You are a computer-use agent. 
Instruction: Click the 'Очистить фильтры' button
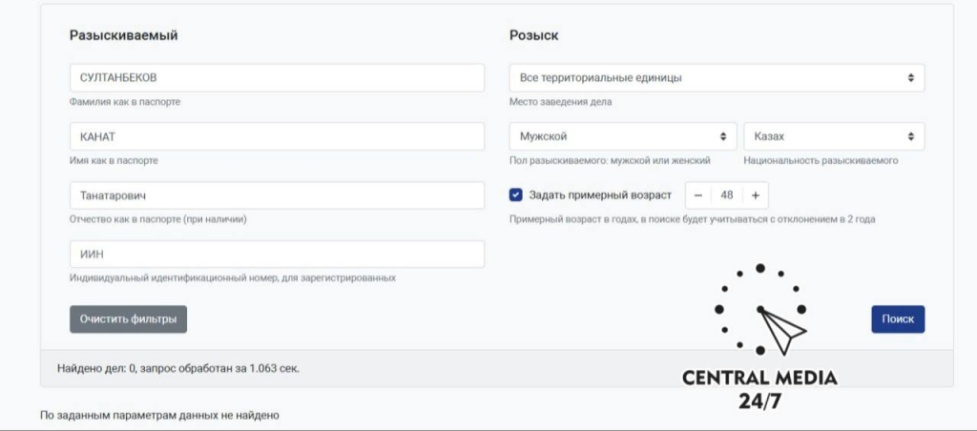point(129,318)
